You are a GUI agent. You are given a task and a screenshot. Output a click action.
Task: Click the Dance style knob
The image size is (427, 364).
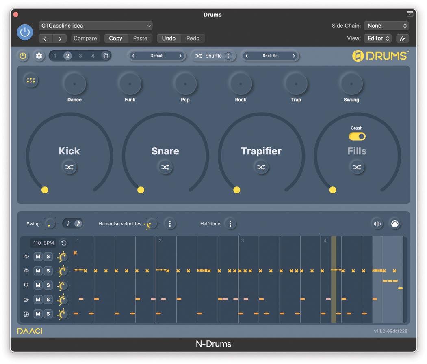pyautogui.click(x=74, y=84)
